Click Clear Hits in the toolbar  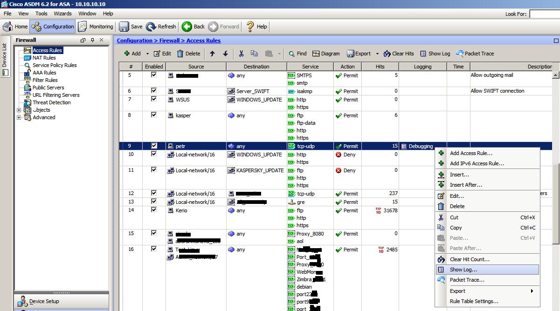pos(399,54)
